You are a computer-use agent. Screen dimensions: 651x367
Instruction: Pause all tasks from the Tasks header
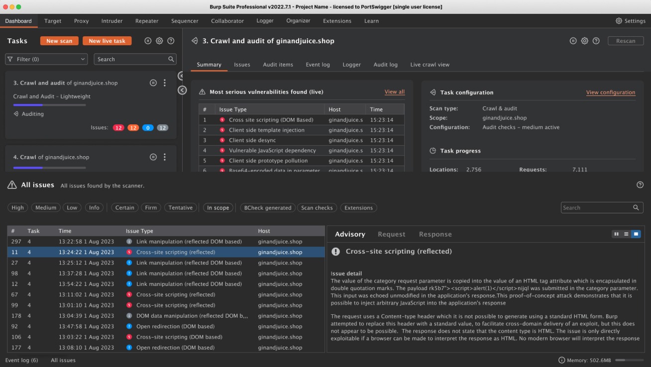point(148,41)
